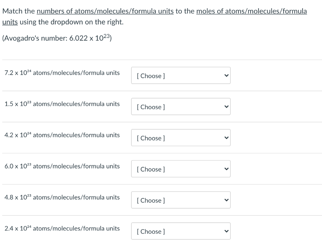
Task: Click the chevron on the 4.8 x 10²³ dropdown
Action: pyautogui.click(x=226, y=200)
